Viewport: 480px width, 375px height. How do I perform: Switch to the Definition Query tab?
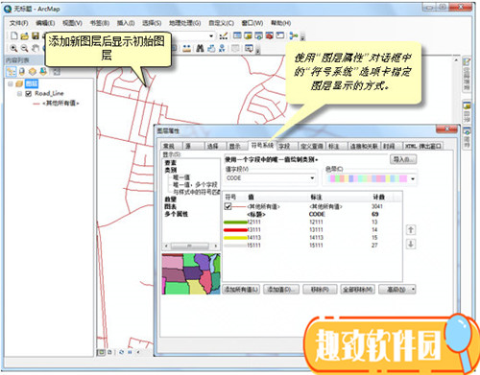click(x=312, y=146)
